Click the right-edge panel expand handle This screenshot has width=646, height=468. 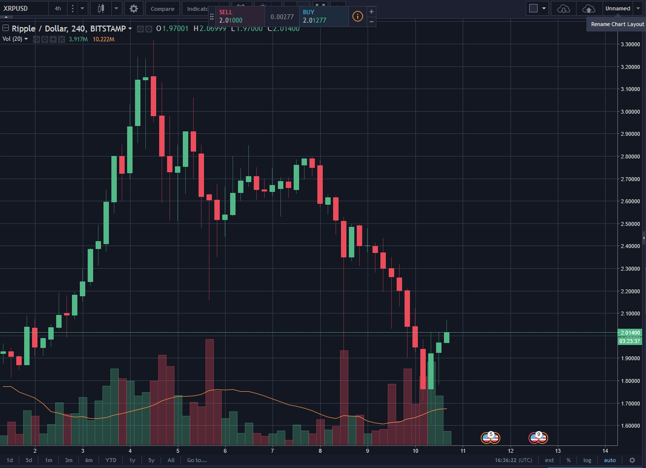point(644,238)
